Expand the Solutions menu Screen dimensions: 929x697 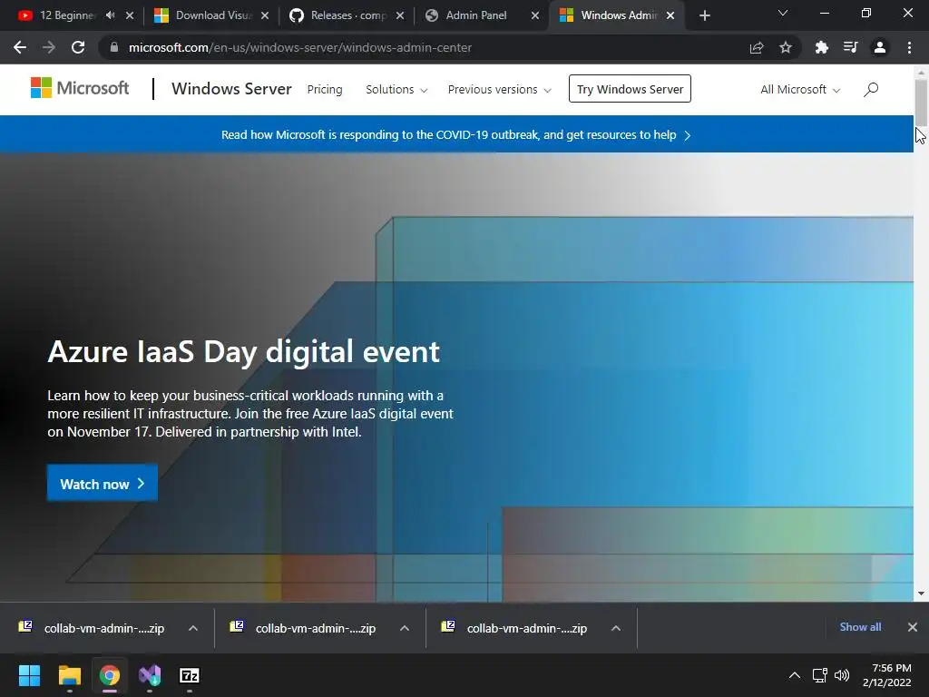tap(396, 90)
